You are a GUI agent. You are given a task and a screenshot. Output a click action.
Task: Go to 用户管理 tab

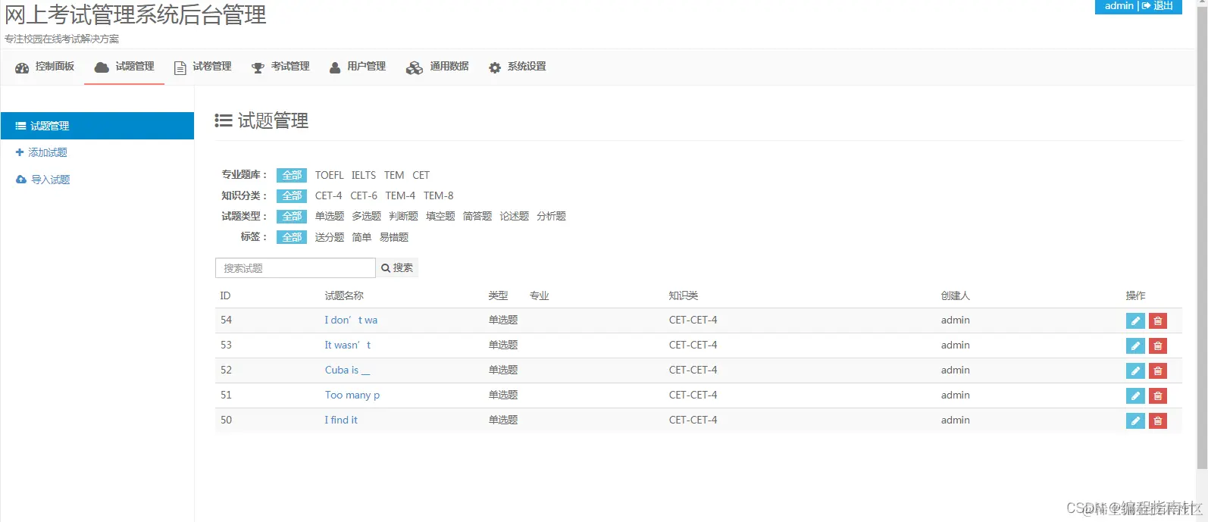pyautogui.click(x=357, y=67)
